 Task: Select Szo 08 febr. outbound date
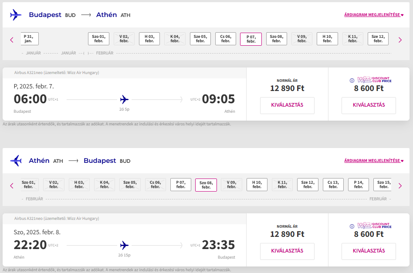click(x=277, y=39)
